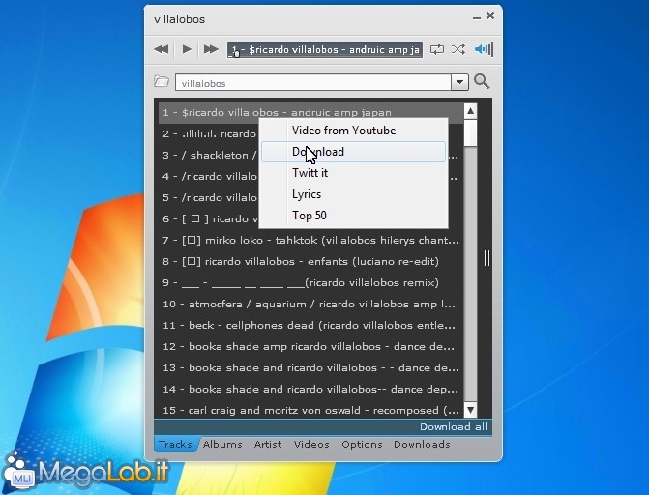
Task: Select track 13 booka shade and ricardo villalobos
Action: click(x=310, y=368)
